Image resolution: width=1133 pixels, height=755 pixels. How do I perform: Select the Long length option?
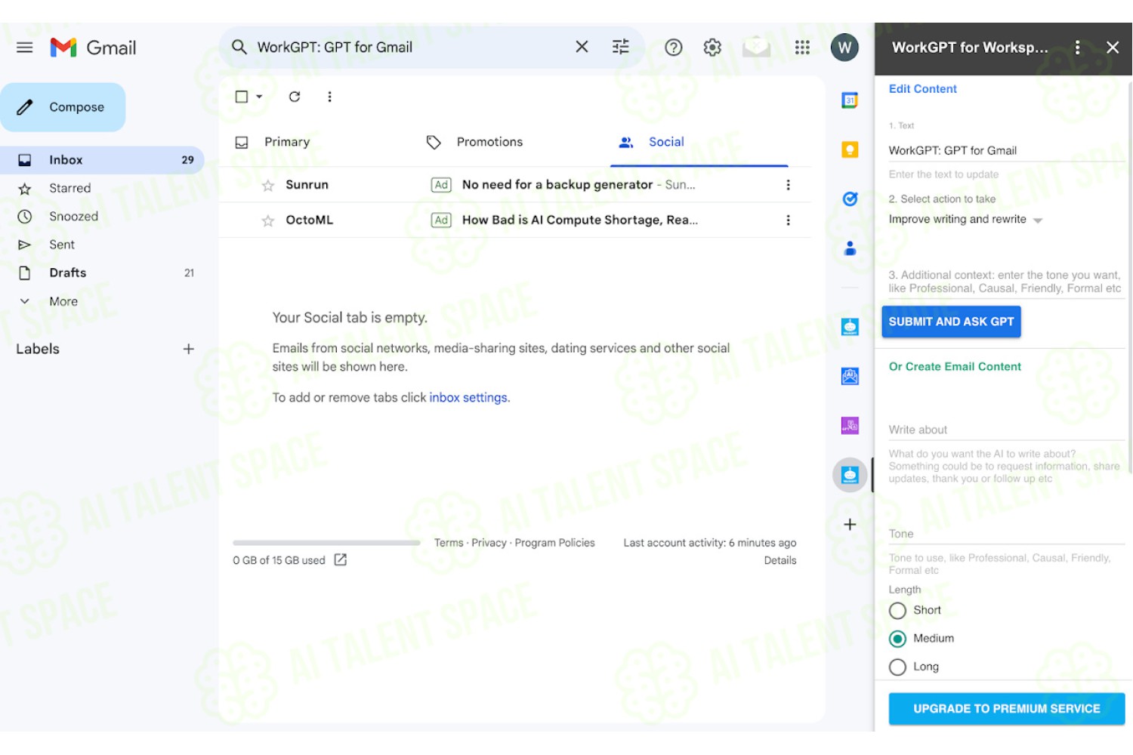coord(897,667)
